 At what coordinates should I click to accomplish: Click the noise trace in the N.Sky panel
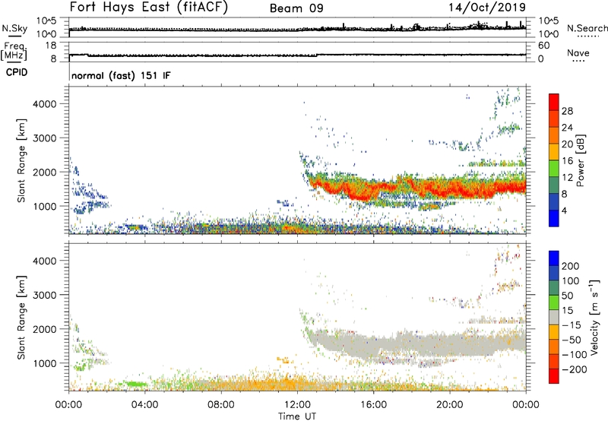pos(297,29)
